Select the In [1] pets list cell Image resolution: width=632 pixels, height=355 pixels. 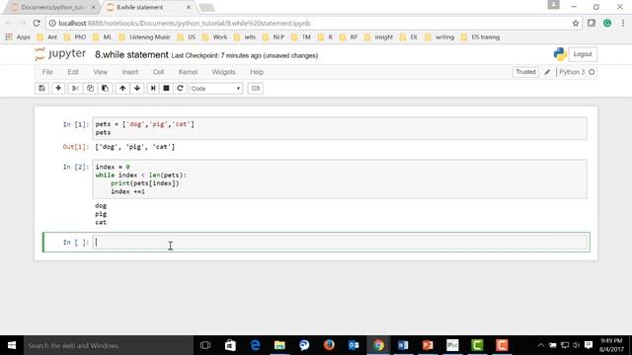pos(340,128)
